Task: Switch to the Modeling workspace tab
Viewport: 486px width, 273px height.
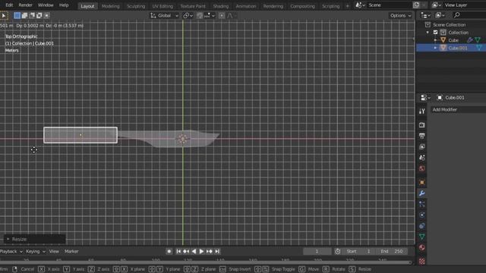Action: click(x=111, y=6)
